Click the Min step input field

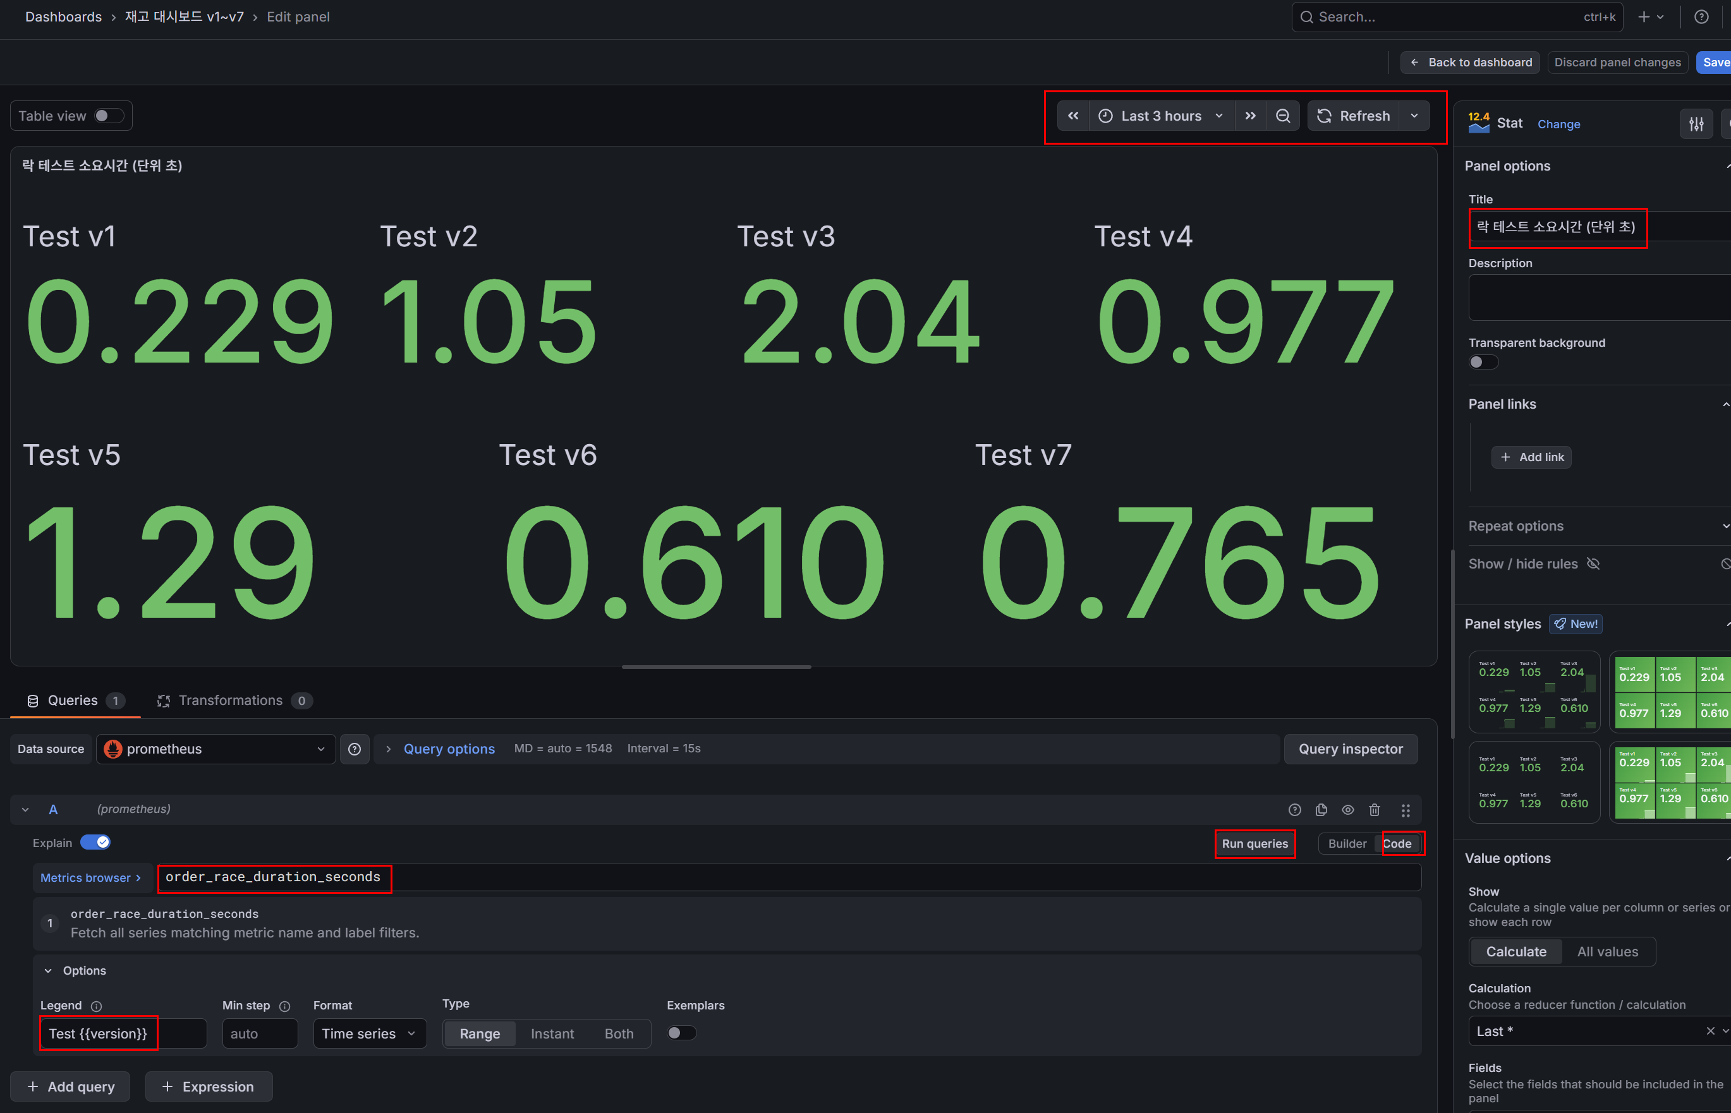click(260, 1033)
